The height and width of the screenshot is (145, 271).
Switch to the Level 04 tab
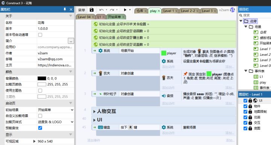pyautogui.click(x=84, y=17)
